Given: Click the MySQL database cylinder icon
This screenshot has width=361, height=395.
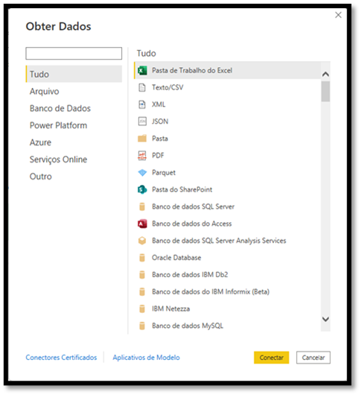Looking at the screenshot, I should tap(142, 326).
